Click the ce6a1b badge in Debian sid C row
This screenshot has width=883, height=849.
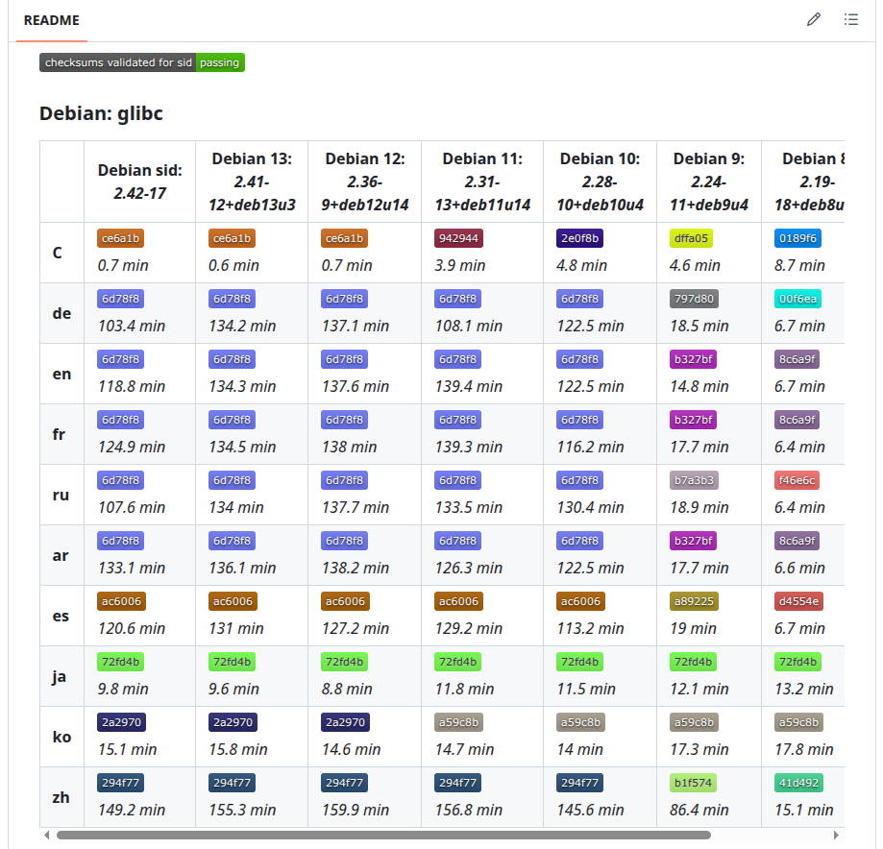pyautogui.click(x=120, y=238)
